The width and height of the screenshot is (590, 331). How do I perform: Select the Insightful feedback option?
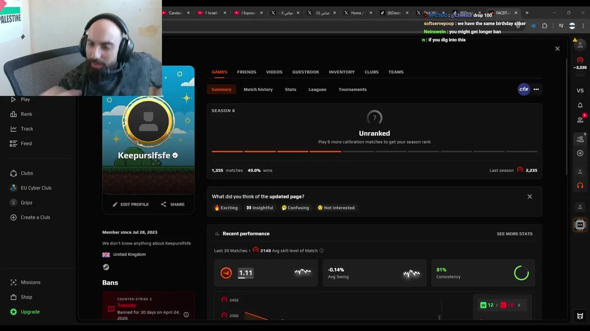coord(260,208)
